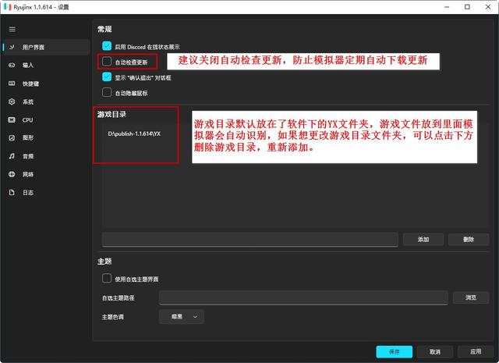Click the 自选主题路径 input field

point(303,297)
